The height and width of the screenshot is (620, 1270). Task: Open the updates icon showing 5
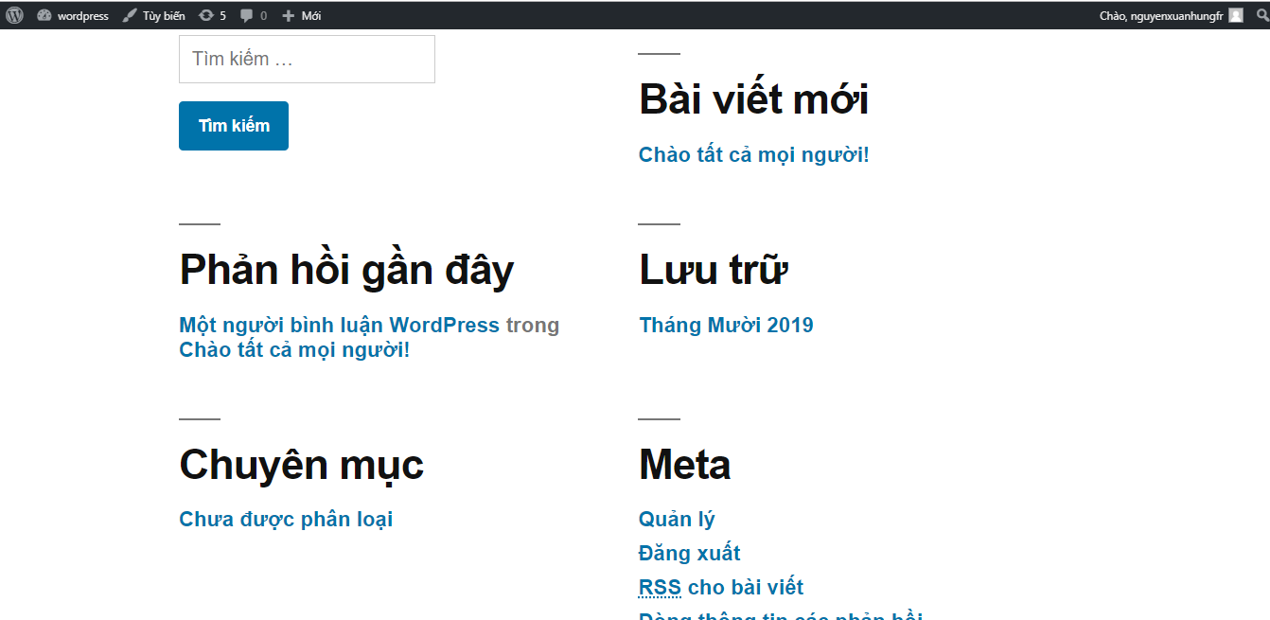point(206,16)
